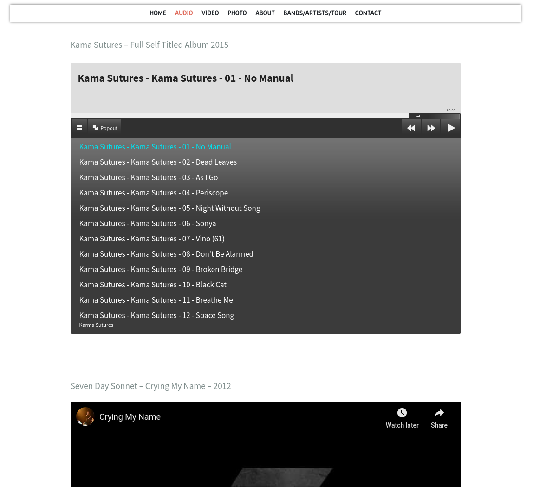Open the Crying My Name channel avatar
533x487 pixels.
tap(85, 416)
